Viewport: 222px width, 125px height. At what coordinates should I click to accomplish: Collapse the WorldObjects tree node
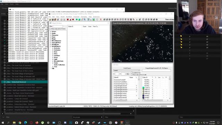(51, 46)
